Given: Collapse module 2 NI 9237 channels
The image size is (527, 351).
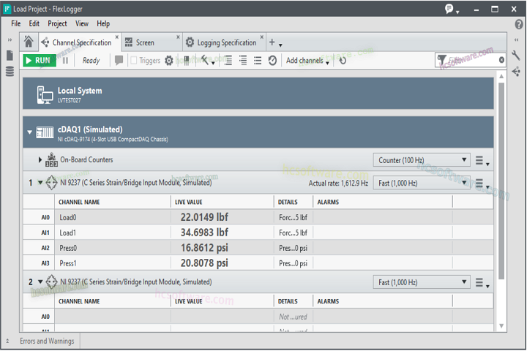Looking at the screenshot, I should pyautogui.click(x=40, y=282).
